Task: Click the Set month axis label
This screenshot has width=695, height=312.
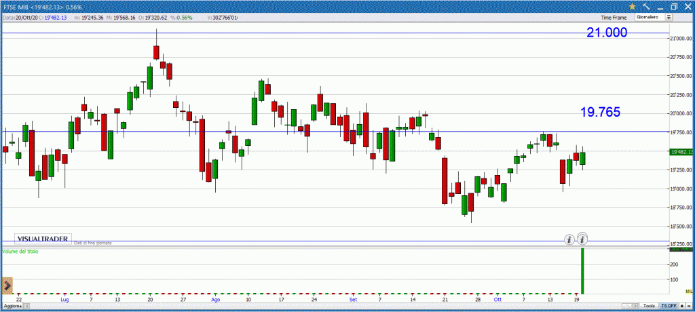Action: 353,300
